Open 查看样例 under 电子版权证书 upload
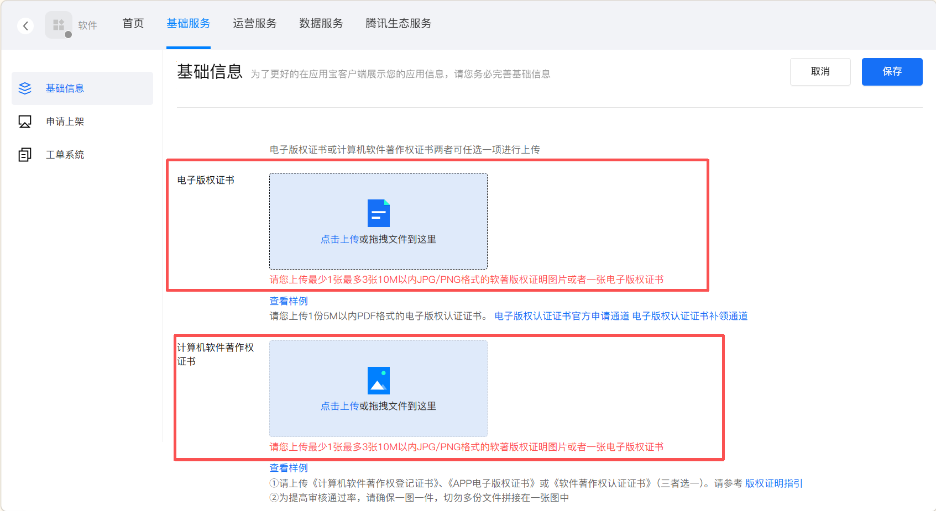The image size is (936, 511). [289, 301]
